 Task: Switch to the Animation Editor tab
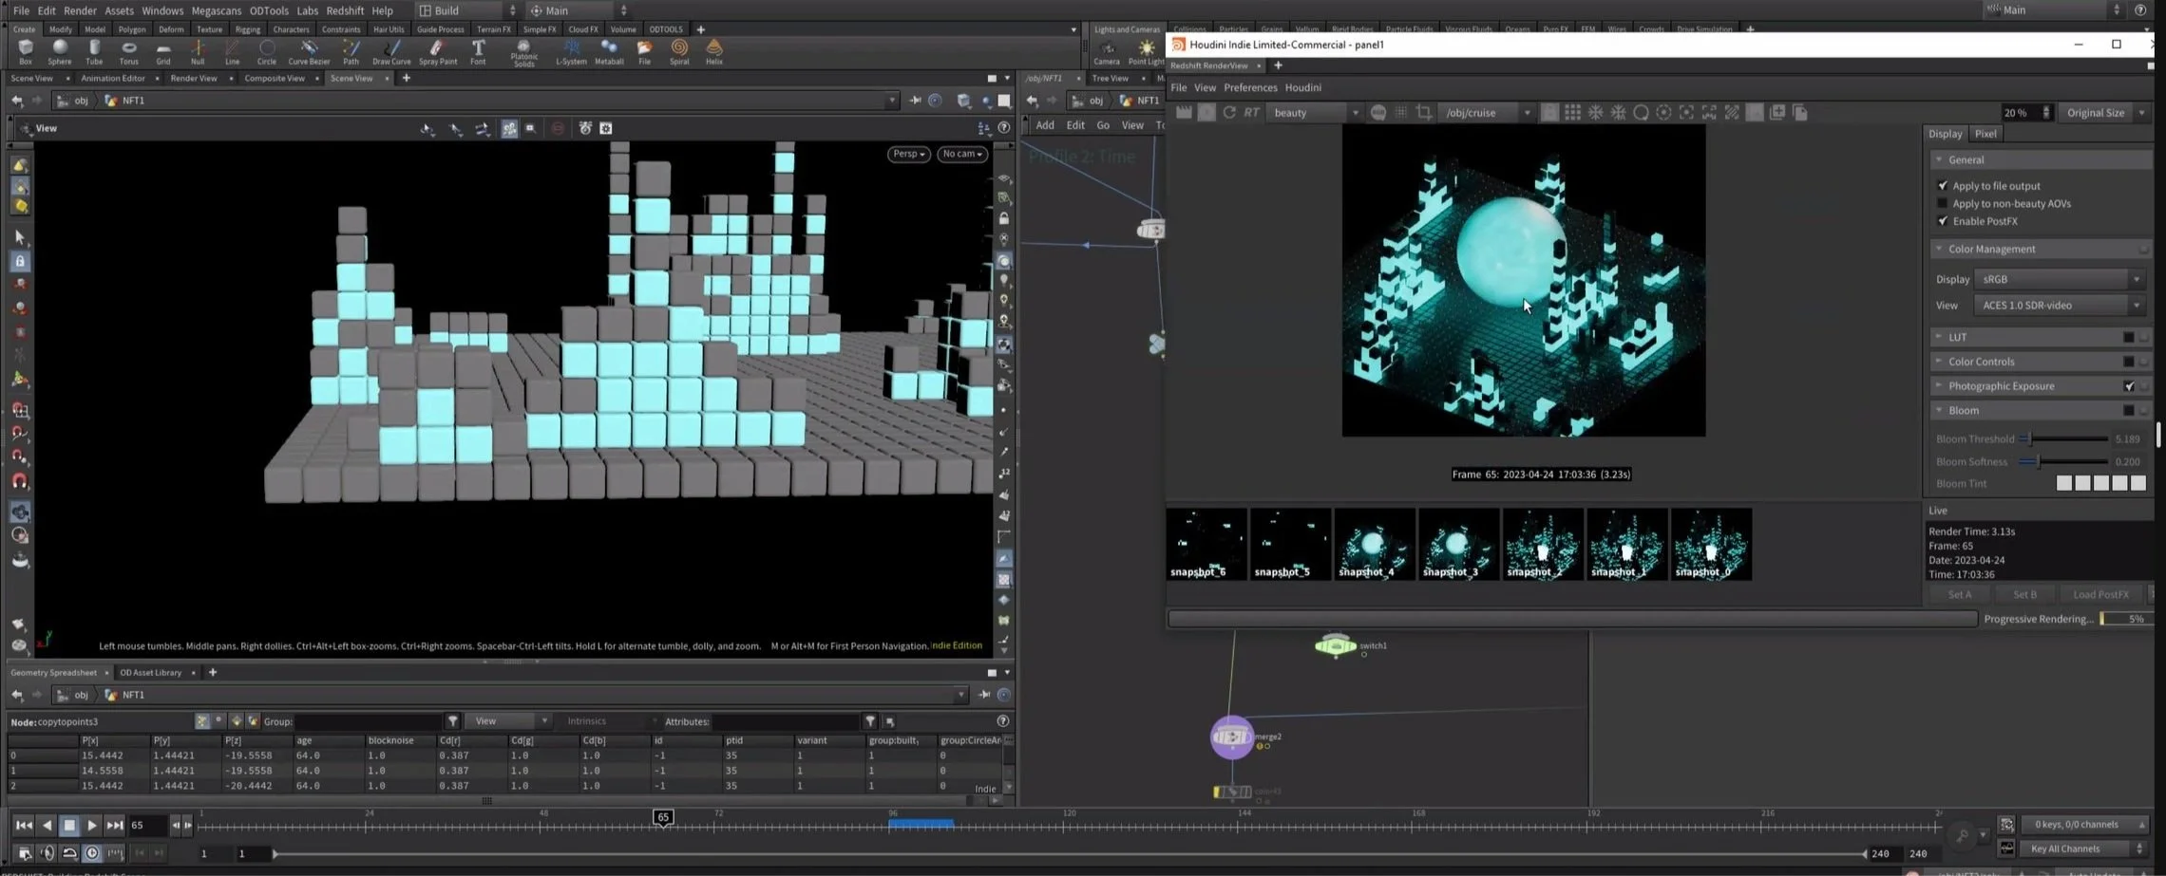(x=113, y=78)
